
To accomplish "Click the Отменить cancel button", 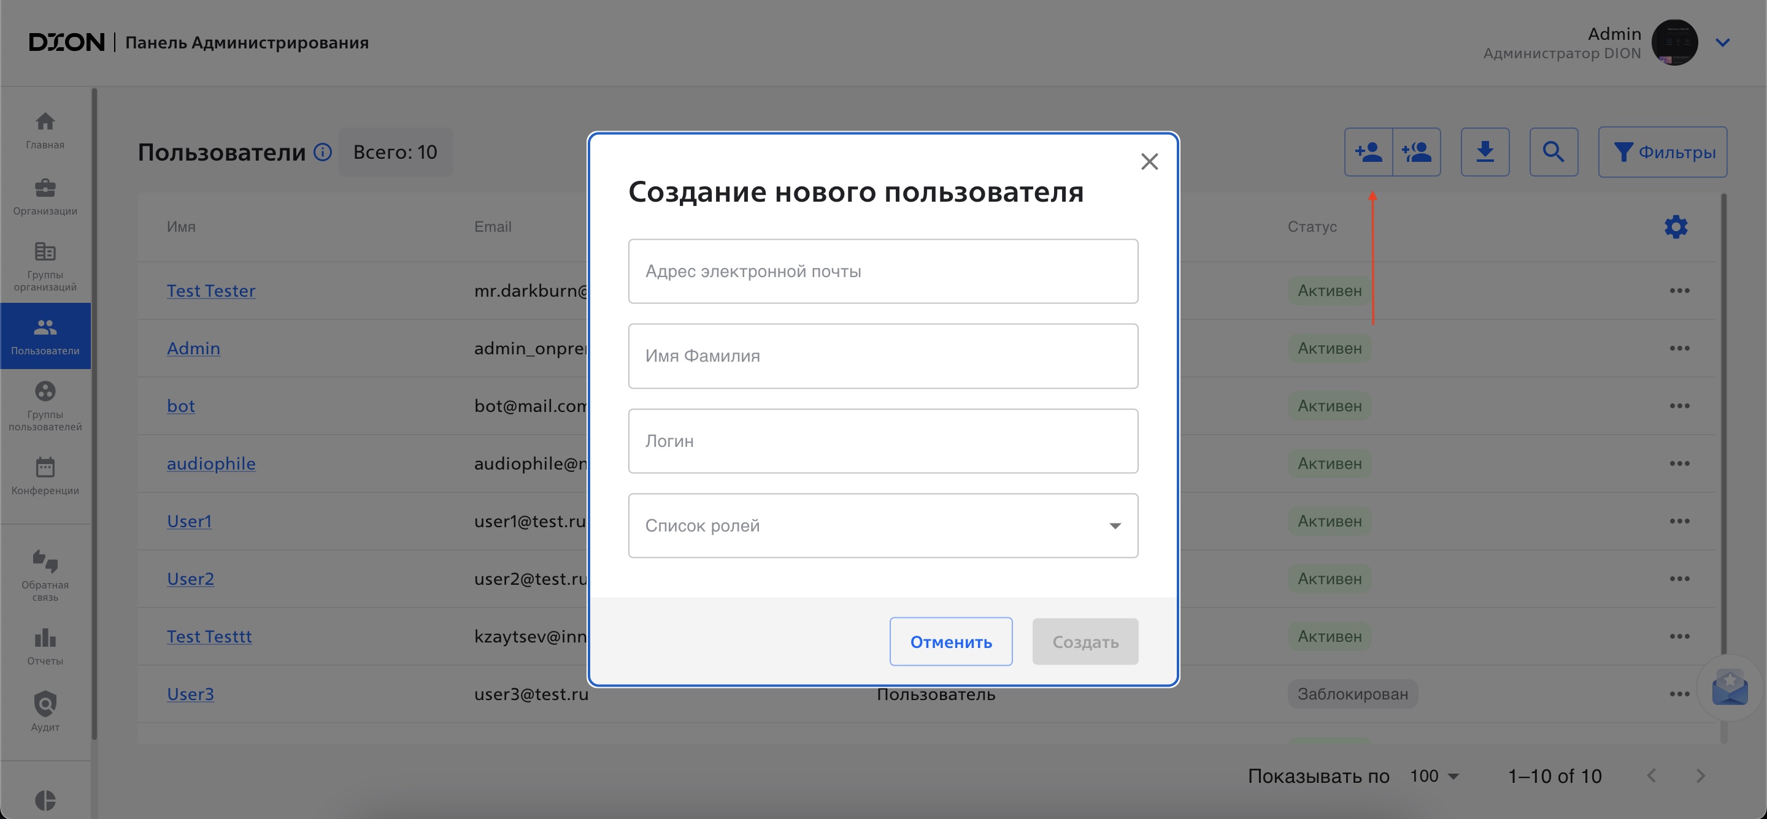I will click(x=952, y=641).
